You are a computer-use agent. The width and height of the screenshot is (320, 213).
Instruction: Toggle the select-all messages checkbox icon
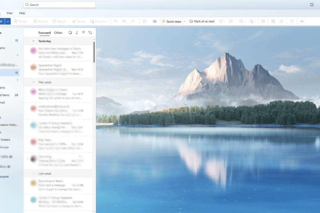[x=70, y=32]
